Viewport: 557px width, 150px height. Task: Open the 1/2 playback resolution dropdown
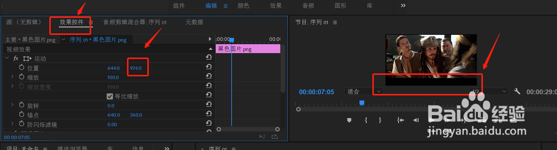[x=489, y=91]
